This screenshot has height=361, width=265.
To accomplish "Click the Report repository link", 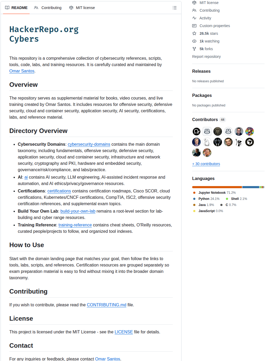I will tap(207, 57).
